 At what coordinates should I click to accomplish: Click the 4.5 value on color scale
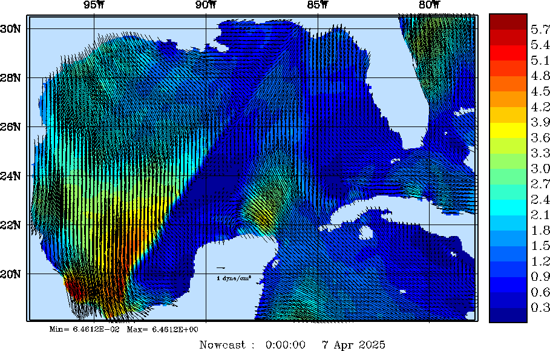click(540, 91)
